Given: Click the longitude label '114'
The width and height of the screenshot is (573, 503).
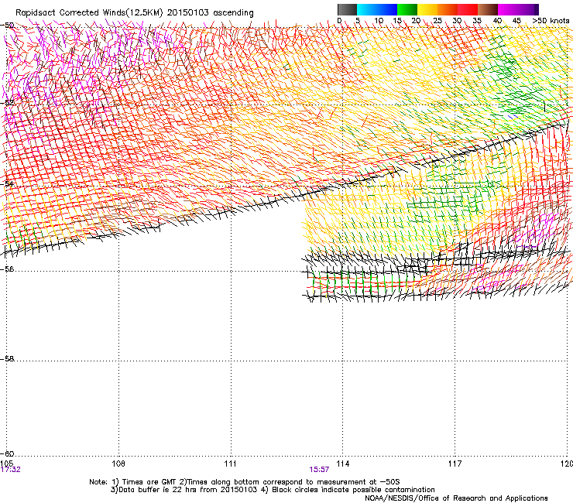Looking at the screenshot, I should click(343, 464).
